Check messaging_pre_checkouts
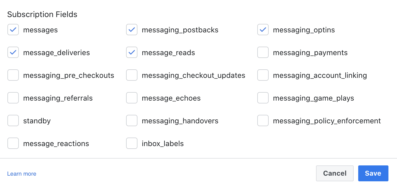 (x=13, y=75)
